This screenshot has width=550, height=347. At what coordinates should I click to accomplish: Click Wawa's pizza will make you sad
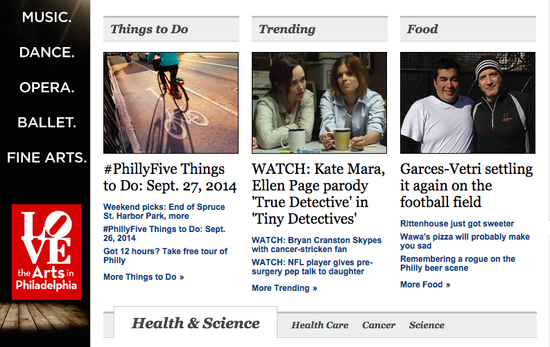click(x=465, y=241)
